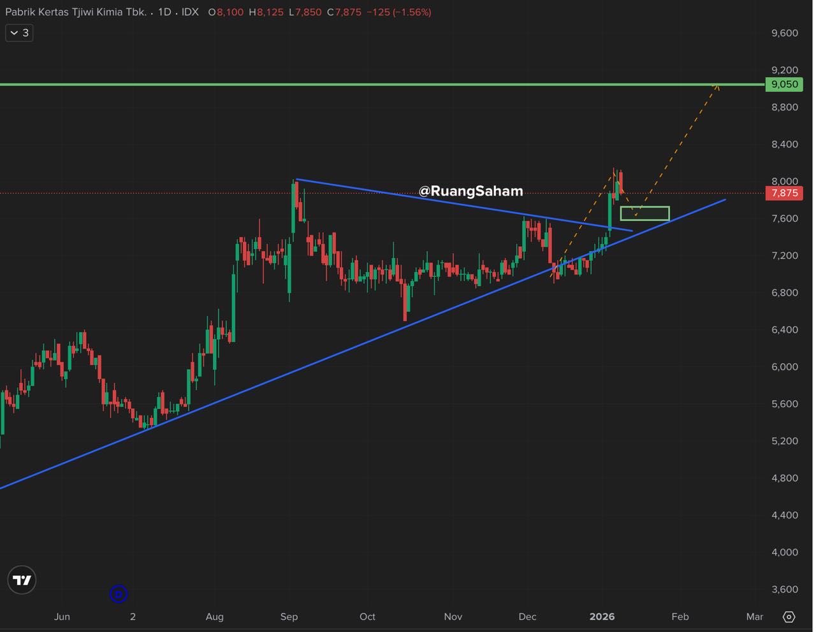Expand the collapsed indicators legend showing 3

click(x=19, y=32)
